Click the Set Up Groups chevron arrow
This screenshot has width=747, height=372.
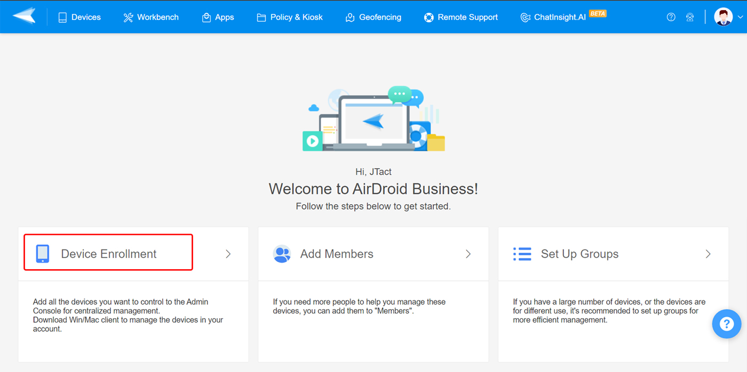click(709, 254)
